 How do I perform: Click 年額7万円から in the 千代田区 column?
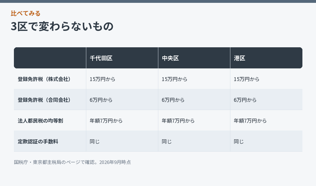tap(106, 121)
